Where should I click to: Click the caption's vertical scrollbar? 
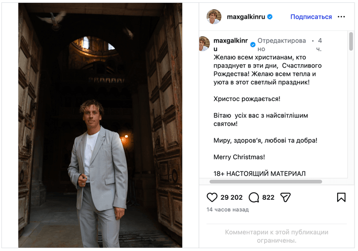[x=351, y=42]
